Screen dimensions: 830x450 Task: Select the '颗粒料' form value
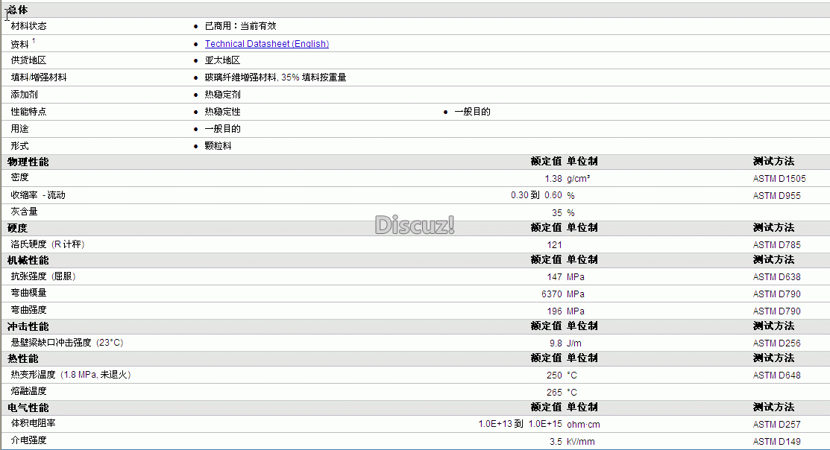click(x=218, y=146)
